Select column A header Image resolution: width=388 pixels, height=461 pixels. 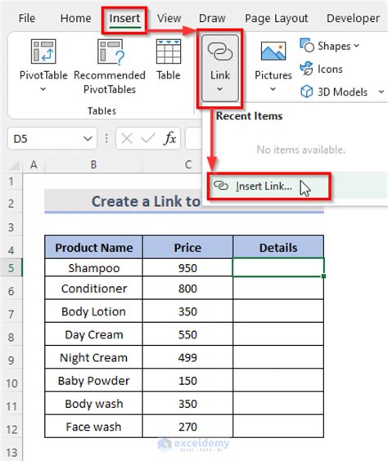coord(34,164)
